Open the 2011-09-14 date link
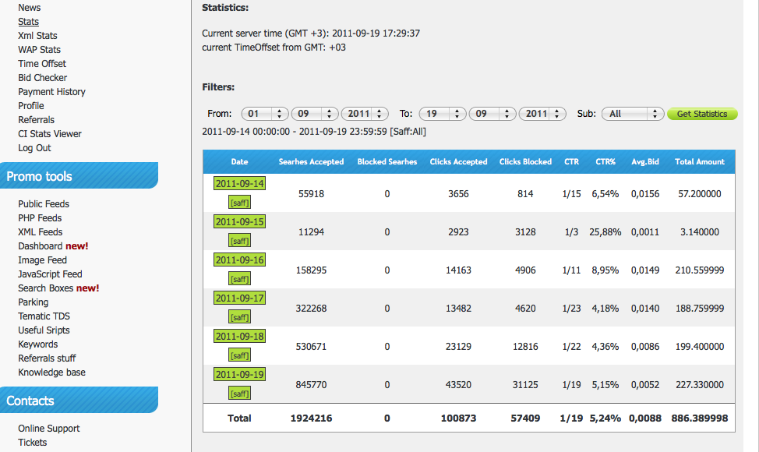The image size is (759, 452). [x=239, y=184]
